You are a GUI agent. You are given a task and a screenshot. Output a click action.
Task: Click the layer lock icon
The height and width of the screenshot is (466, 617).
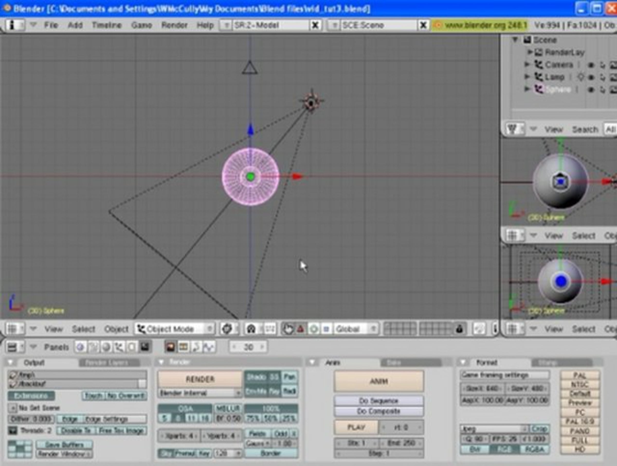tap(459, 329)
